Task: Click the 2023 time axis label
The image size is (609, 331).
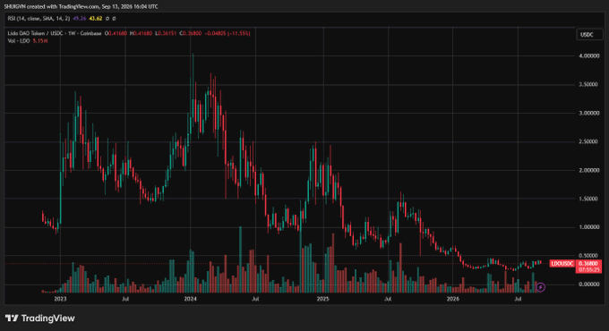Action: (60, 299)
